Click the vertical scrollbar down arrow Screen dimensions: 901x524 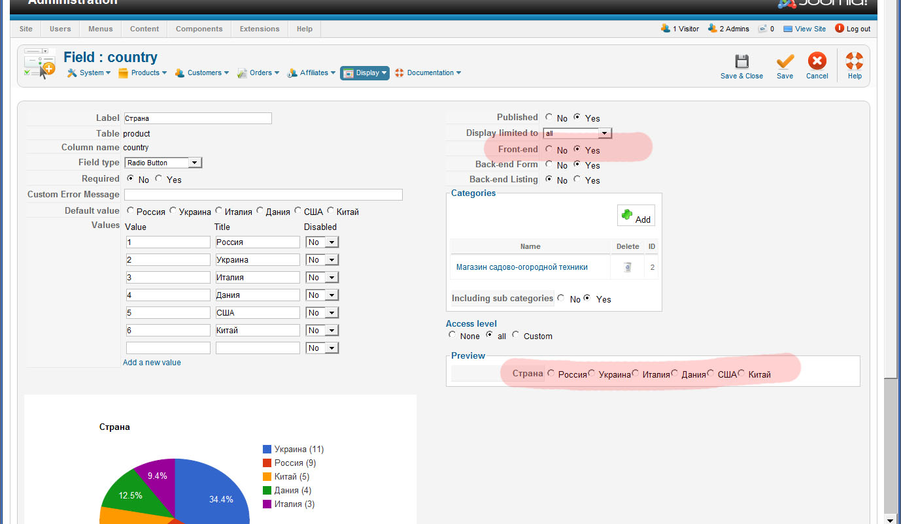click(890, 519)
